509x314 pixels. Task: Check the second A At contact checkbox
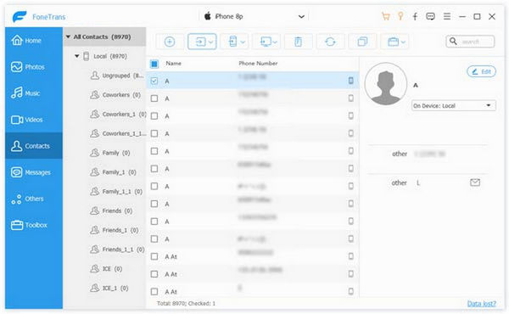tap(154, 274)
